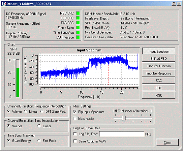Uncheck Flip Input Spectrum
This screenshot has height=151, width=183.
pyautogui.click(x=75, y=112)
